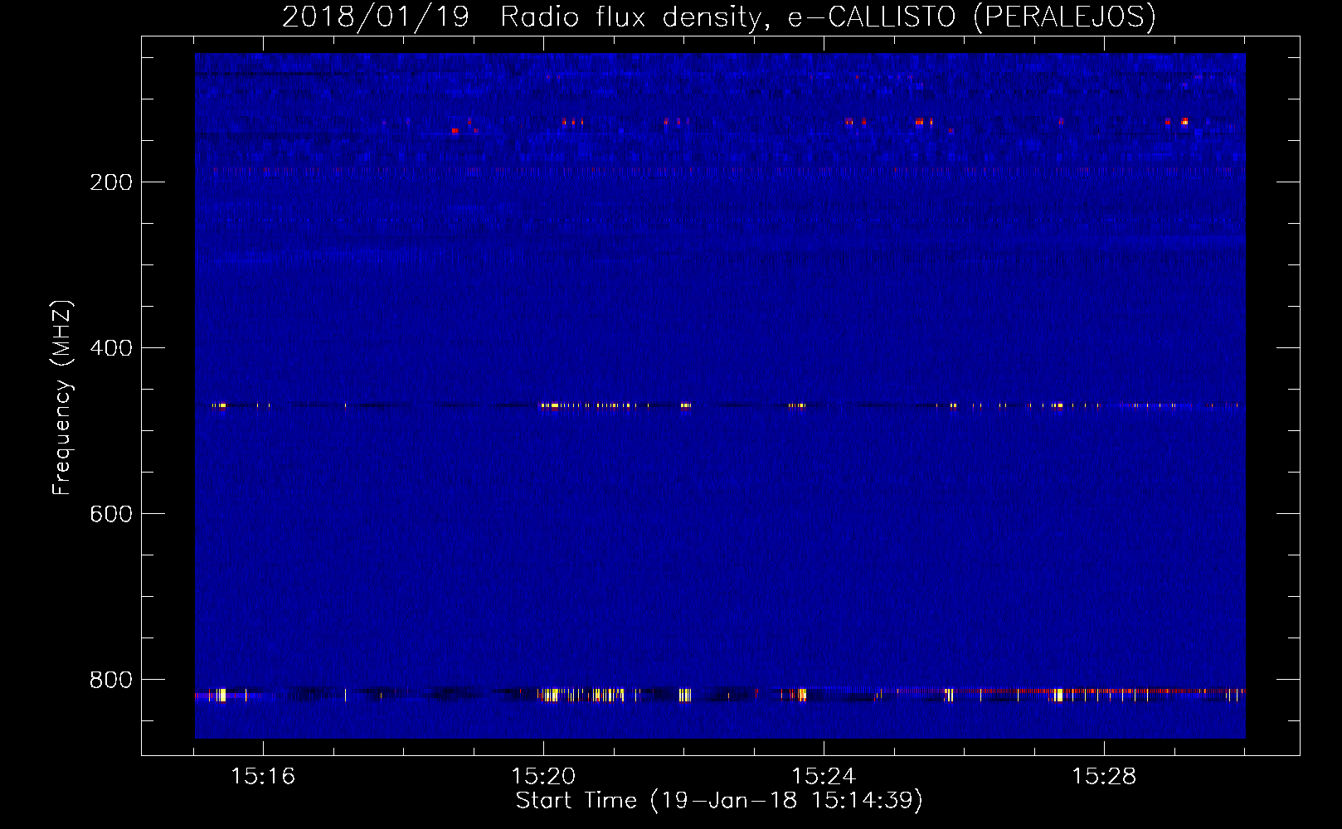Click the 600 frequency tick label

[111, 514]
